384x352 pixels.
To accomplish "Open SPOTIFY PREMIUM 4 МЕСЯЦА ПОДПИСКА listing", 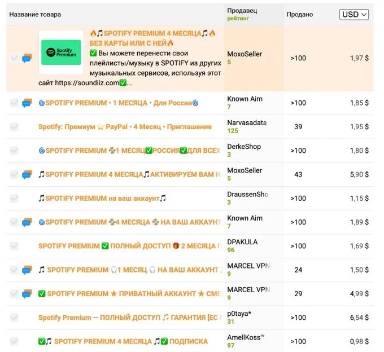I will click(x=123, y=341).
